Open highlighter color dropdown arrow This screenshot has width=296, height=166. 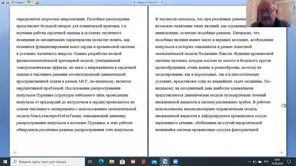(x=32, y=2)
